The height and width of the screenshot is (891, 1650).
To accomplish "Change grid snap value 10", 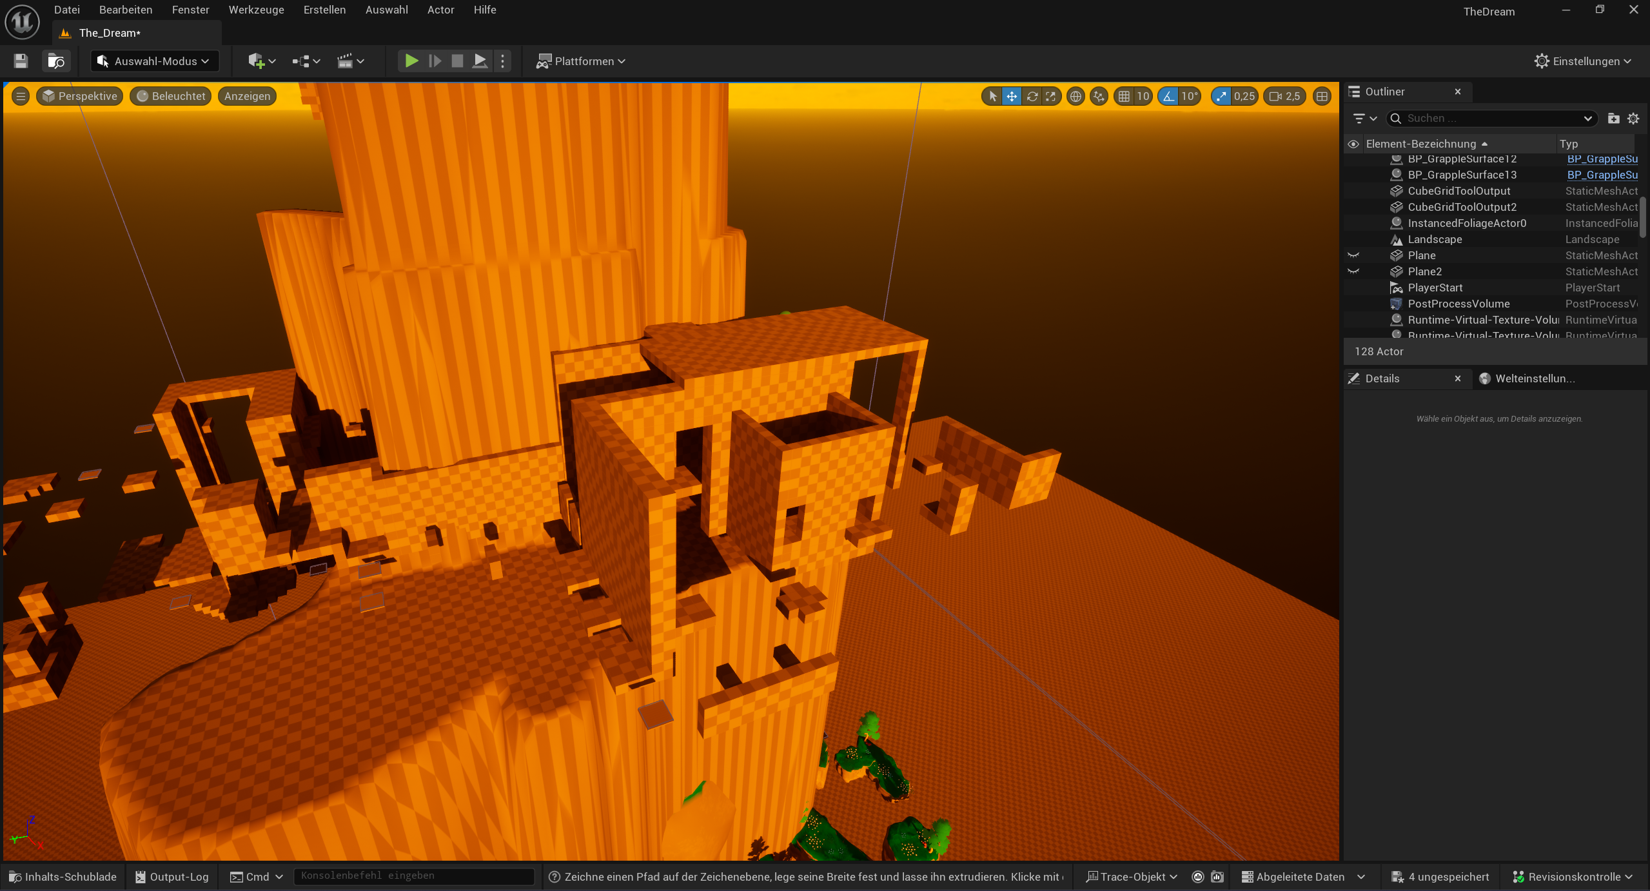I will point(1143,97).
